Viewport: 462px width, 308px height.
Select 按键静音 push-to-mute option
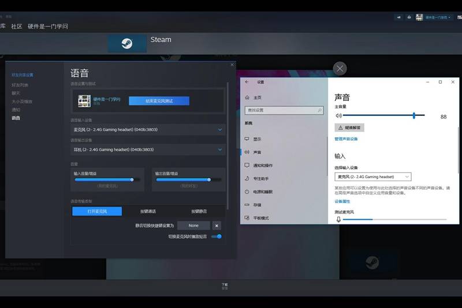coord(199,211)
